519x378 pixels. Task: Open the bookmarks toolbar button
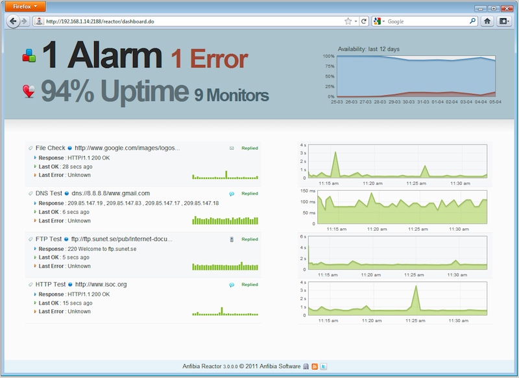(504, 21)
